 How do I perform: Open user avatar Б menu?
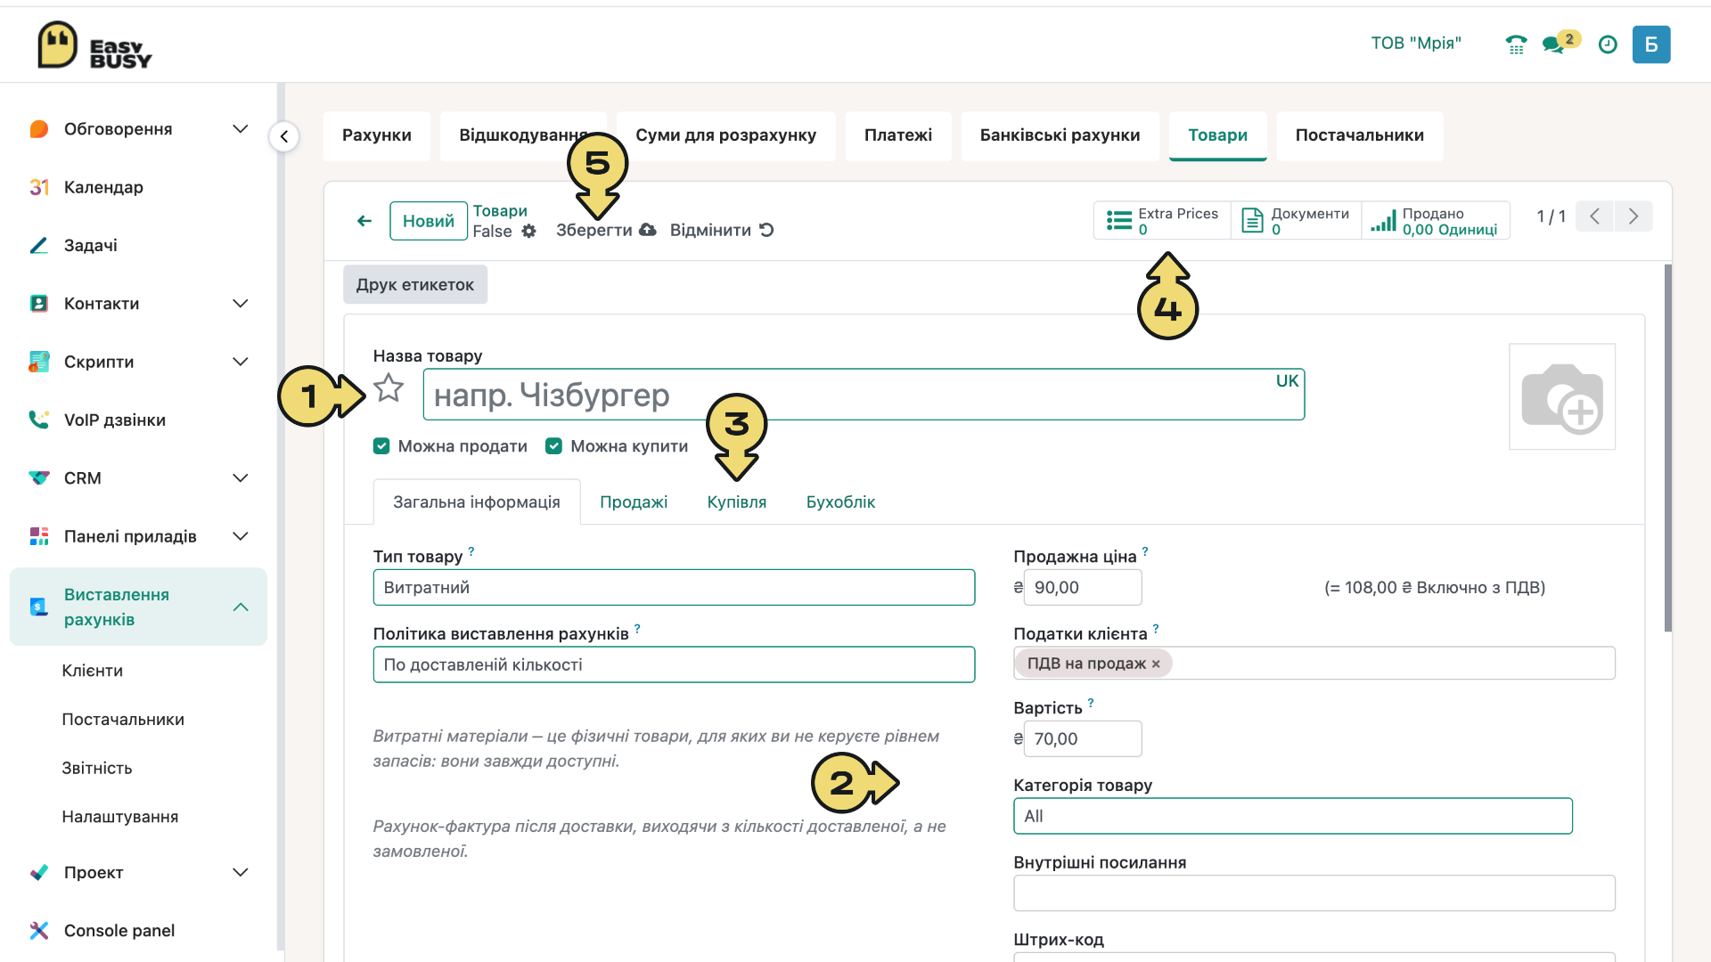point(1651,44)
